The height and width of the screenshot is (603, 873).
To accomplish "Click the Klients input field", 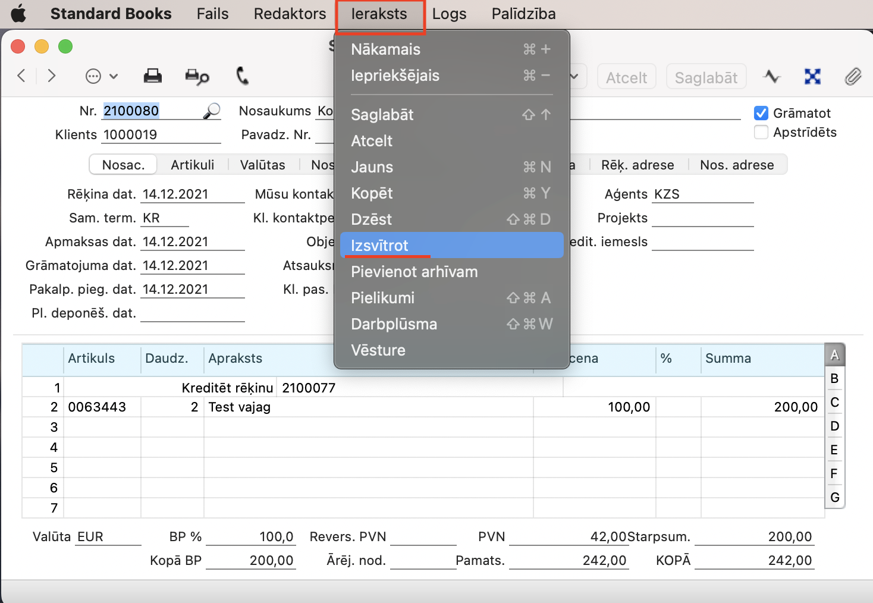I will (x=161, y=135).
